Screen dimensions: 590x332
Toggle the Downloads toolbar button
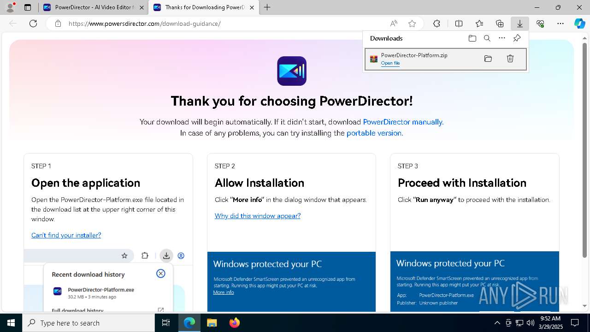tap(520, 24)
